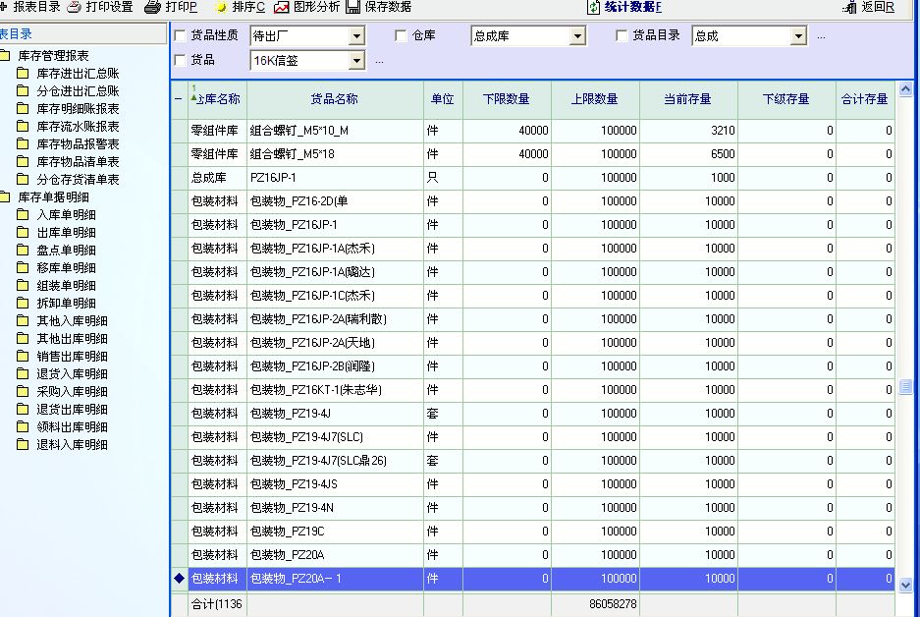The width and height of the screenshot is (920, 617).
Task: Click the 保存数据 floppy disk icon
Action: pyautogui.click(x=353, y=7)
